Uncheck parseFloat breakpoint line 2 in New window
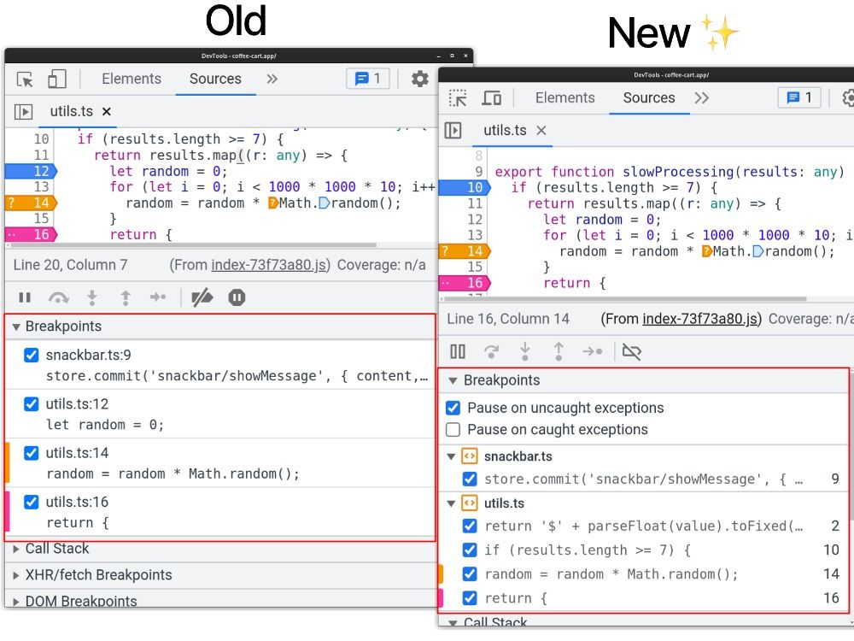Screen dimensions: 854x641 pos(470,526)
